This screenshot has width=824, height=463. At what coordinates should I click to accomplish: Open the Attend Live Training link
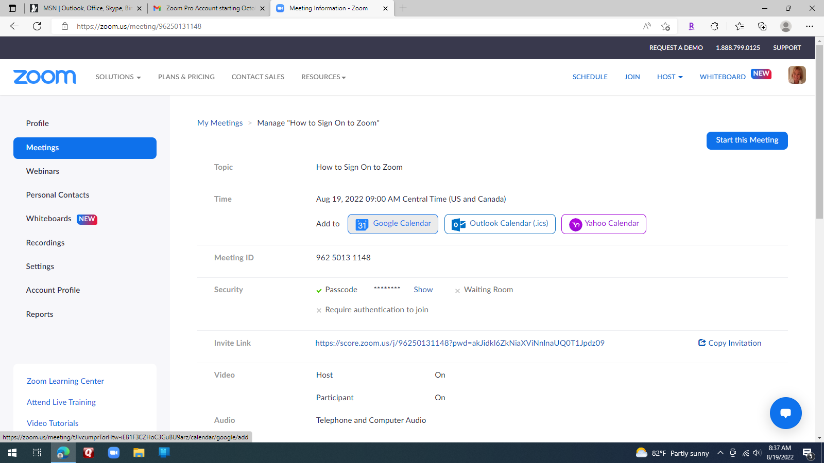click(61, 402)
